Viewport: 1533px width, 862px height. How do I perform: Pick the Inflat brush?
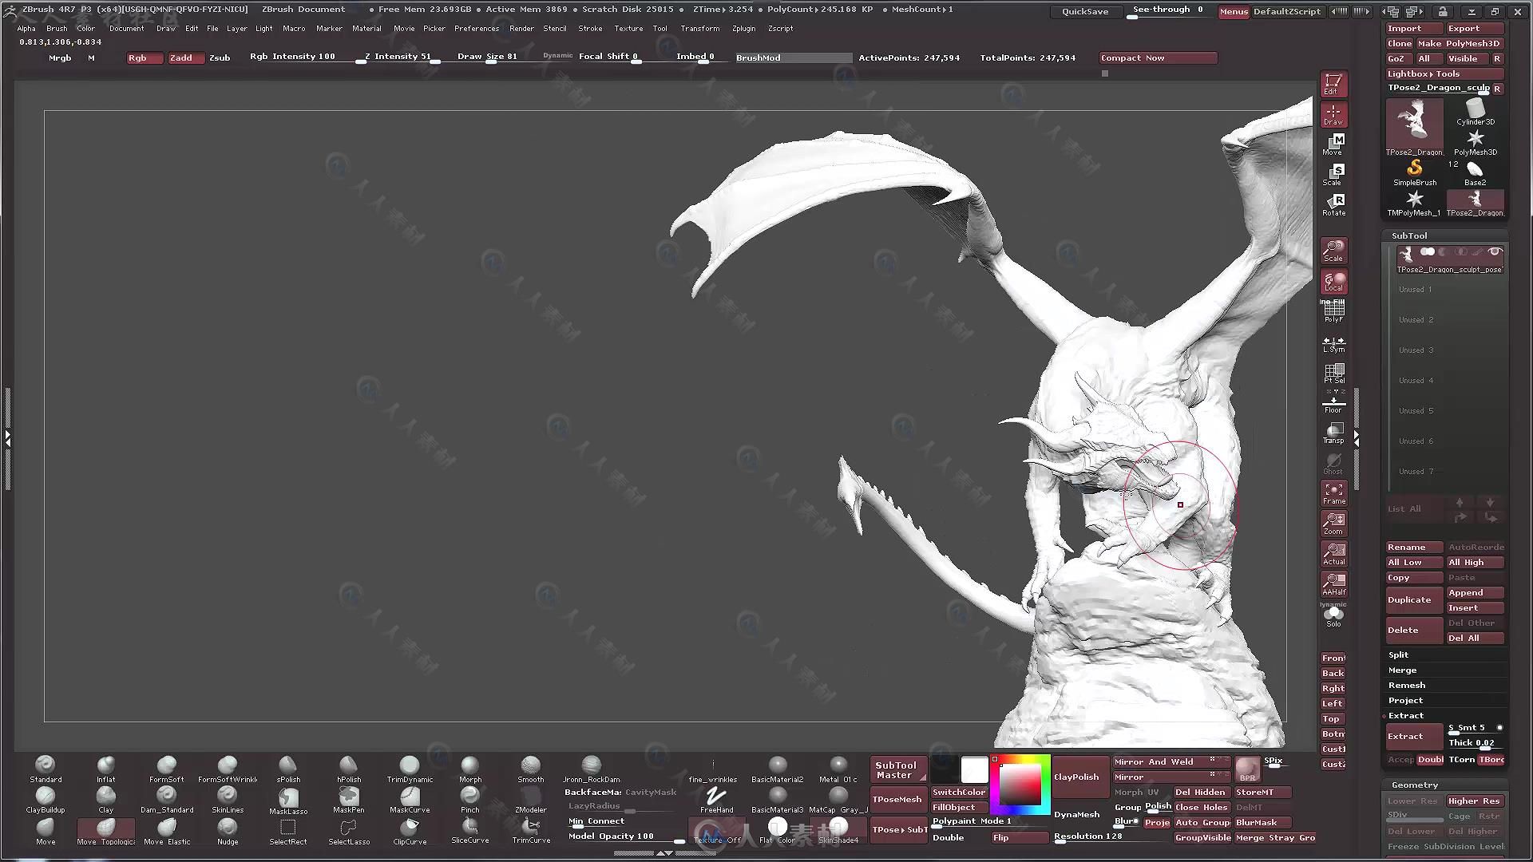105,769
